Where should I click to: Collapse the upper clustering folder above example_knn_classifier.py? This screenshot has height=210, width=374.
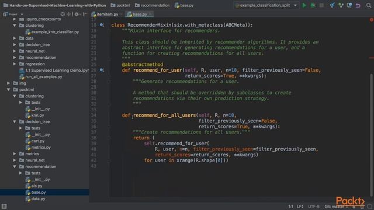tap(14, 26)
